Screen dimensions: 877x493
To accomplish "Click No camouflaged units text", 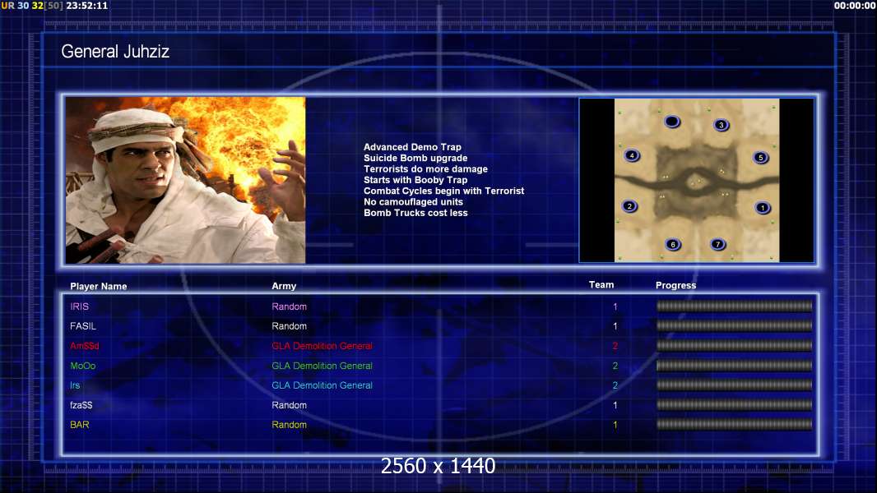I will pyautogui.click(x=413, y=201).
